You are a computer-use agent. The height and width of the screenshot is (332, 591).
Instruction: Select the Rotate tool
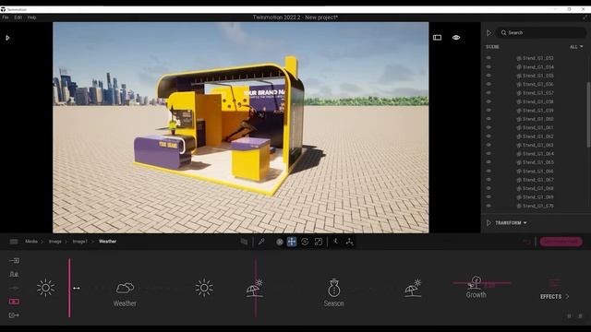coord(305,242)
